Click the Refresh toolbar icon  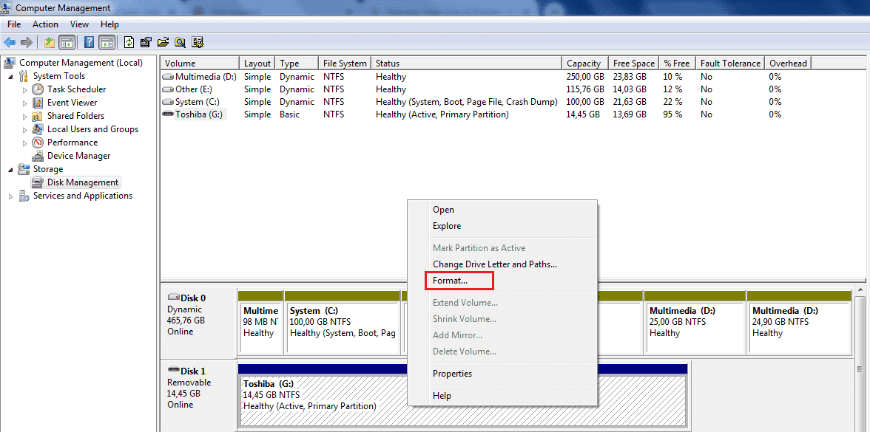(x=129, y=42)
